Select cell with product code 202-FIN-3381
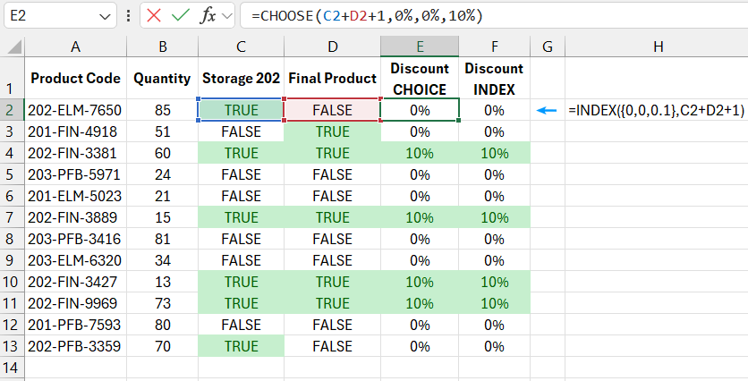Screen dimensions: 748x381 pos(75,153)
